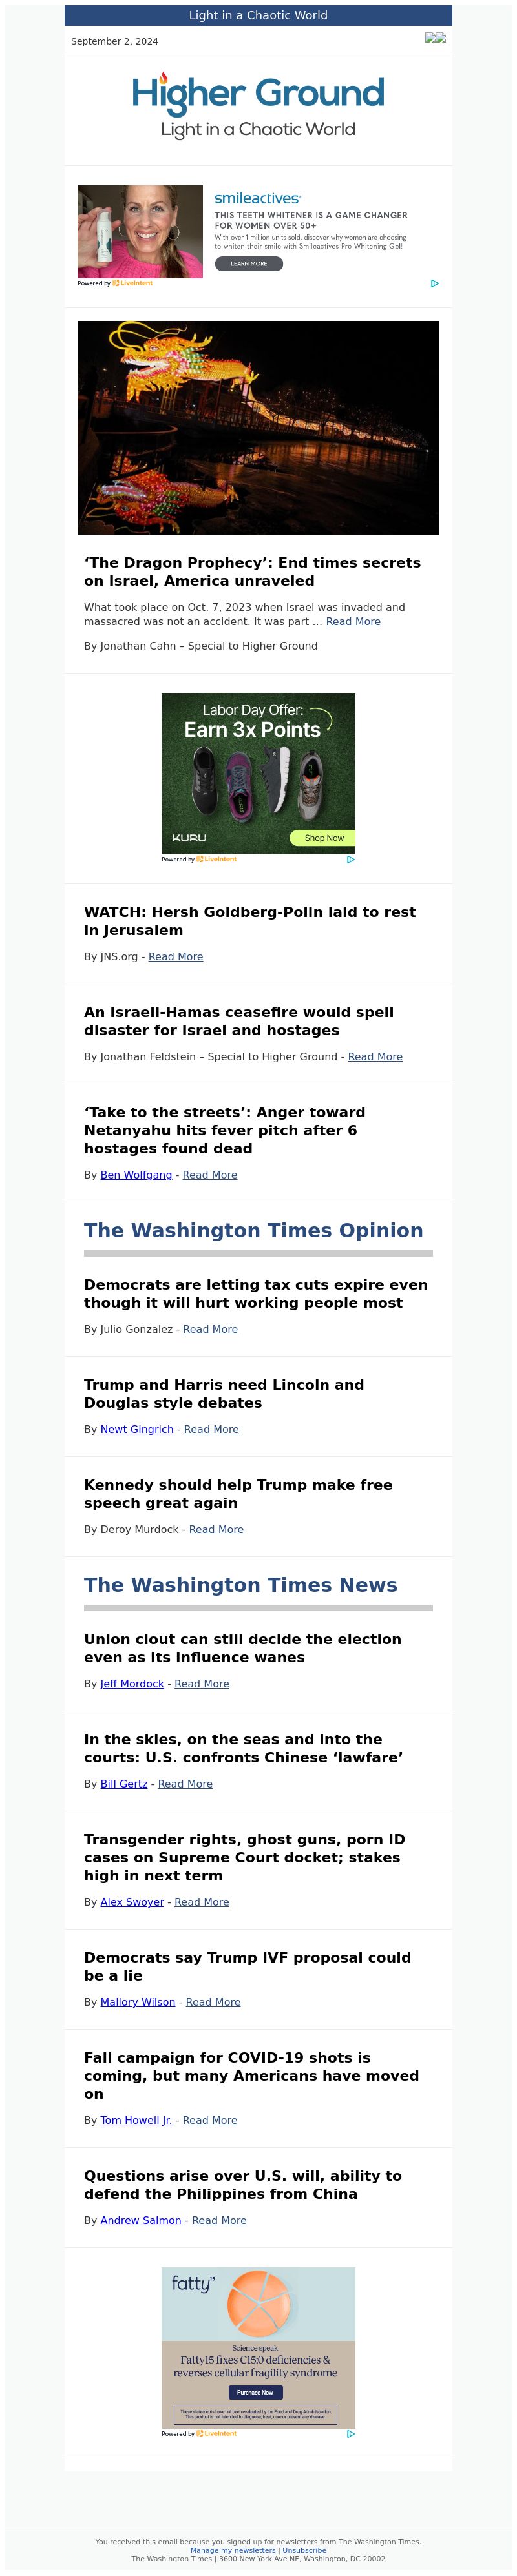The height and width of the screenshot is (2576, 517).
Task: Click Purchase Now in fatty15 ad
Action: click(255, 2392)
